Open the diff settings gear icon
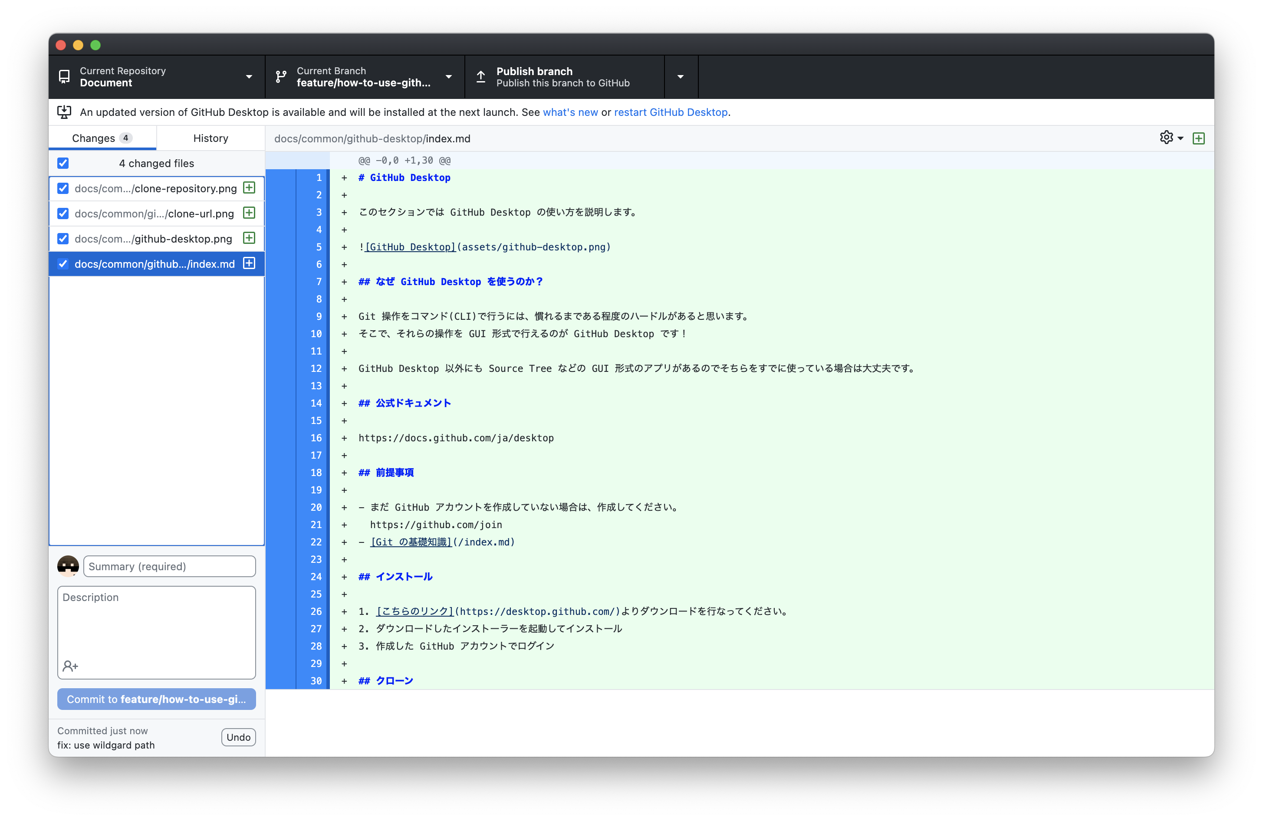 pos(1166,138)
